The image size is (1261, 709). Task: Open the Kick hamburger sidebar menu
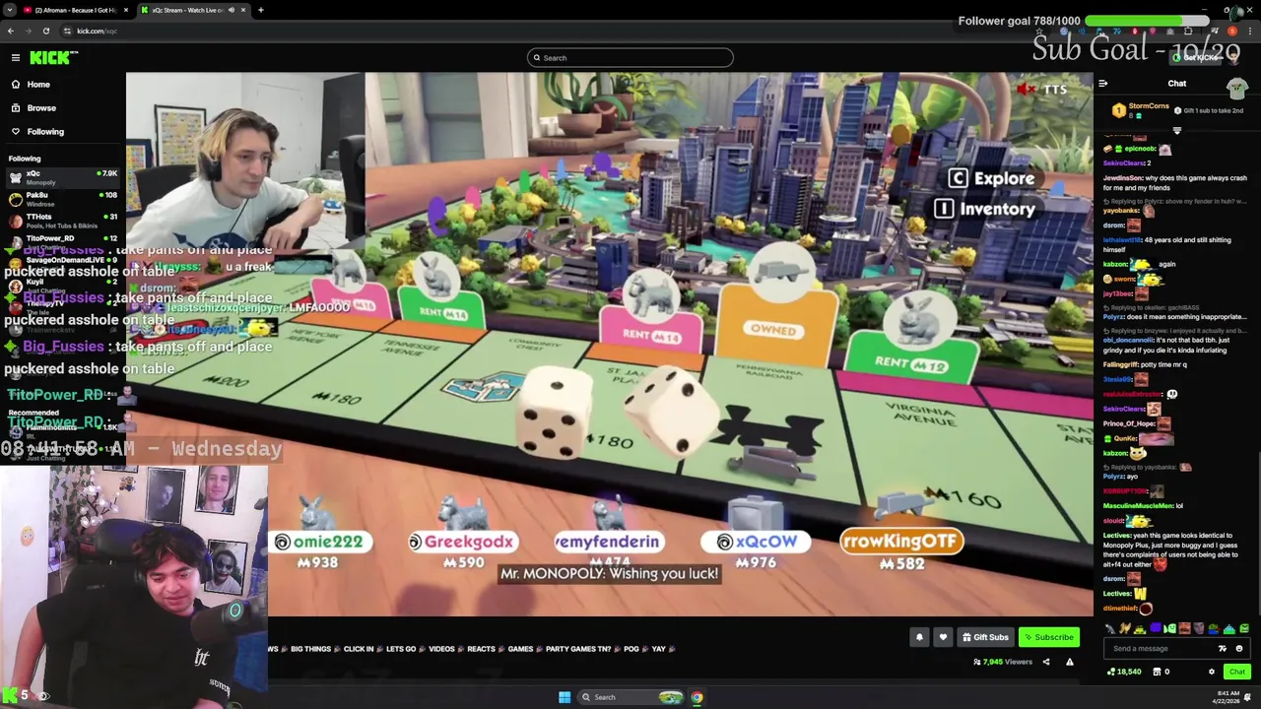(16, 58)
